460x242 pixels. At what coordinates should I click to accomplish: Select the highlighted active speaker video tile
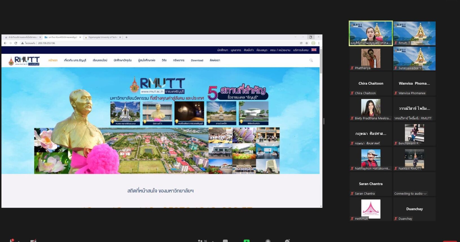371,33
